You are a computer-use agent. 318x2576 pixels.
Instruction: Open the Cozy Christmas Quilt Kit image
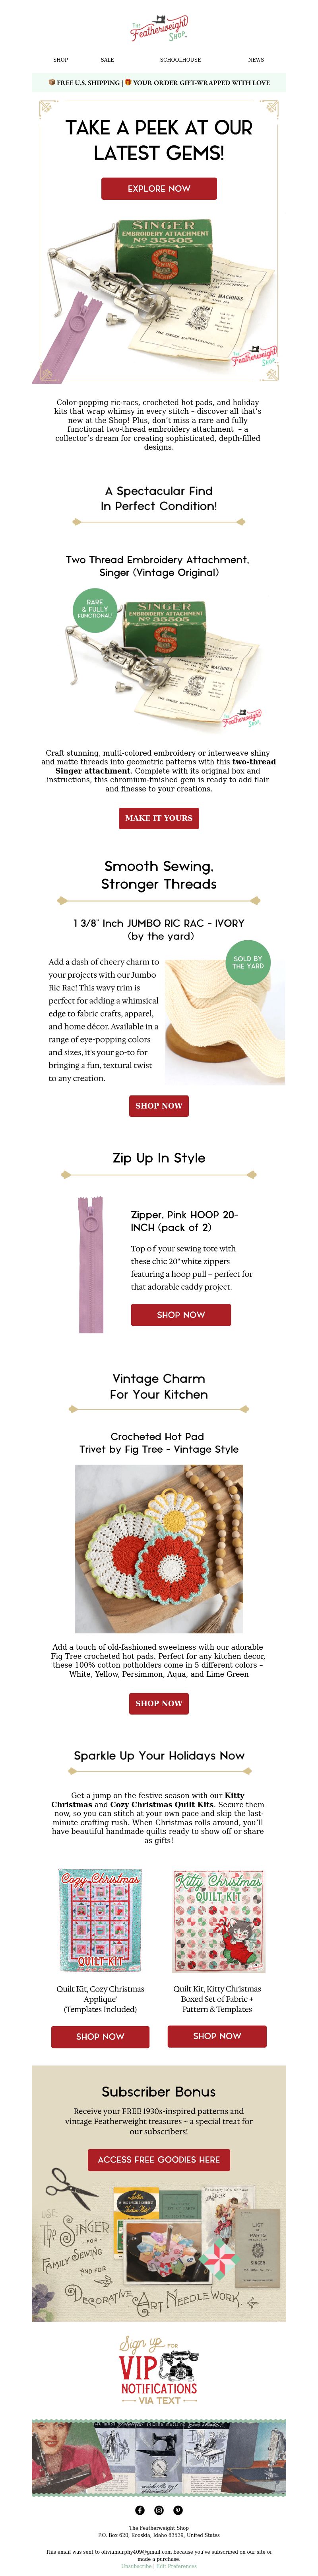[100, 1919]
